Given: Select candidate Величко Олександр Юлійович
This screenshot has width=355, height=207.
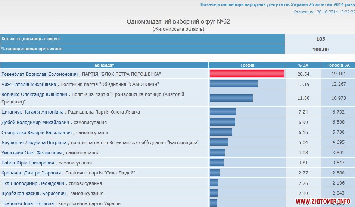Looking at the screenshot, I should (x=35, y=95).
